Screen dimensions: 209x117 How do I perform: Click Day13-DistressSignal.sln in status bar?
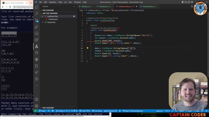[133, 111]
